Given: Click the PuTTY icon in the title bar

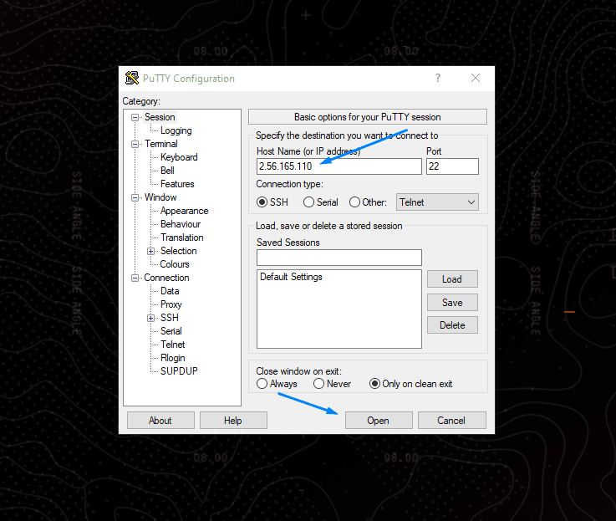Looking at the screenshot, I should point(132,78).
